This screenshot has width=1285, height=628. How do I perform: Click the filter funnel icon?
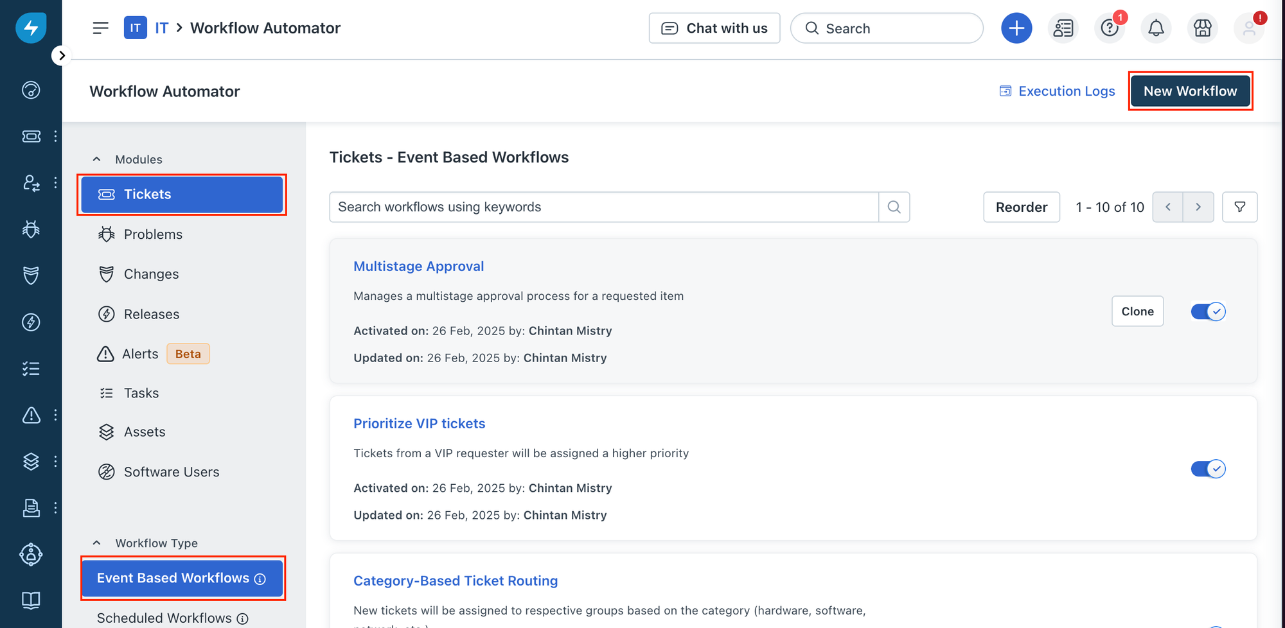point(1239,207)
